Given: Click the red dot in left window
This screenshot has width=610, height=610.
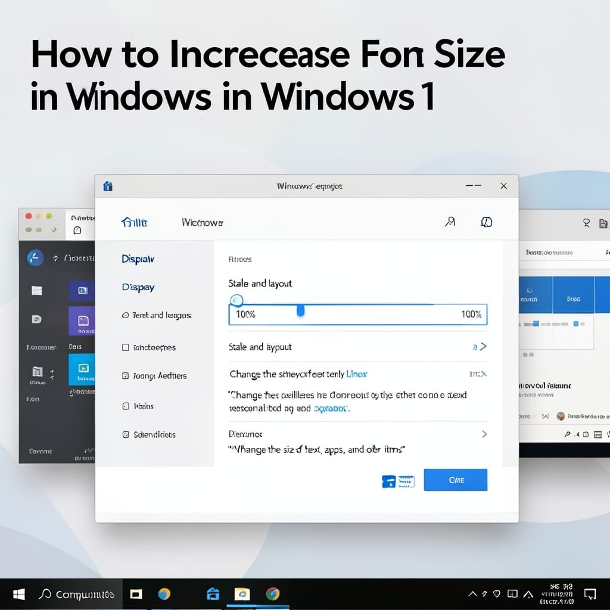Looking at the screenshot, I should (29, 216).
